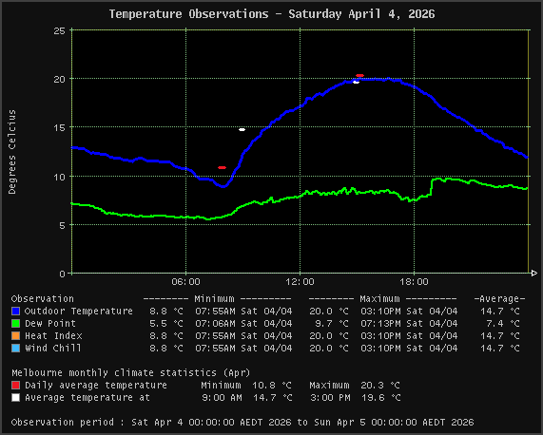Click the red maximum marker above 20
Viewport: 543px width, 435px height.
click(359, 75)
